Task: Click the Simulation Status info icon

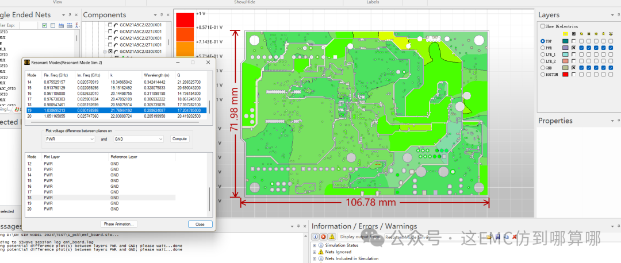Action: pos(321,246)
